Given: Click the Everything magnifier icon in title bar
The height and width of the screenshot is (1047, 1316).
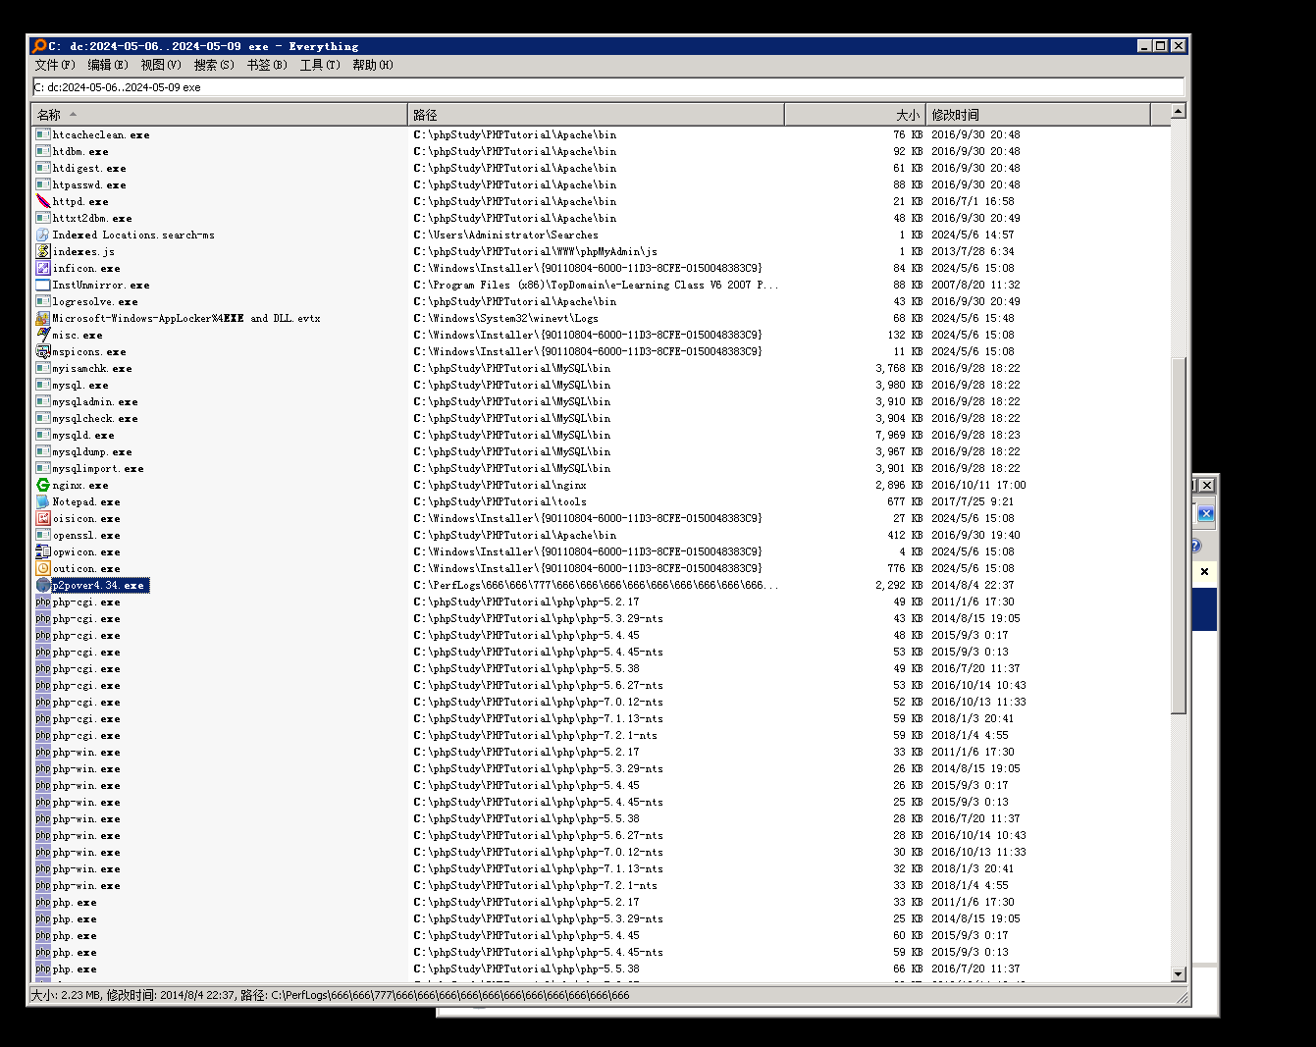Looking at the screenshot, I should (x=39, y=46).
